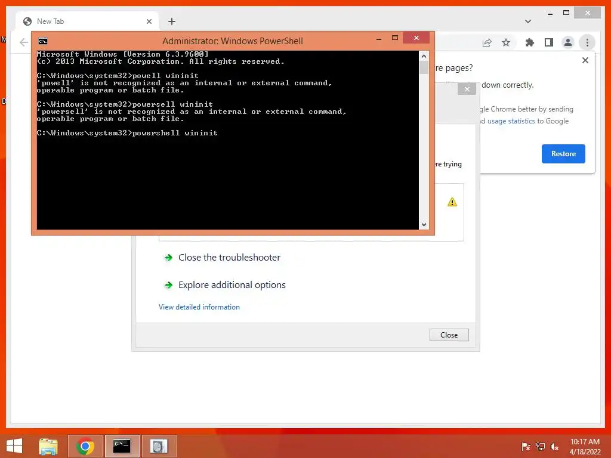Open the Windows Start button
The width and height of the screenshot is (611, 458).
14,446
